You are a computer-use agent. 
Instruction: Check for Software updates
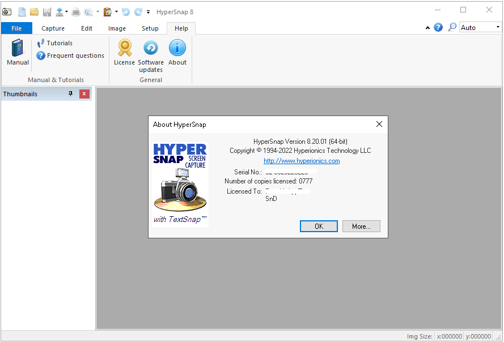[151, 56]
